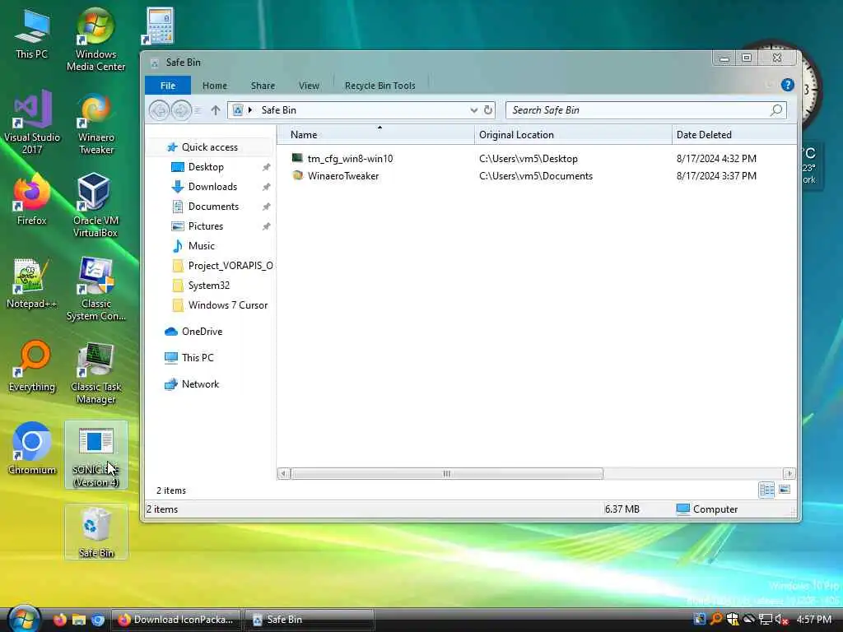843x632 pixels.
Task: Open Documents in the navigation pane
Action: pyautogui.click(x=213, y=207)
